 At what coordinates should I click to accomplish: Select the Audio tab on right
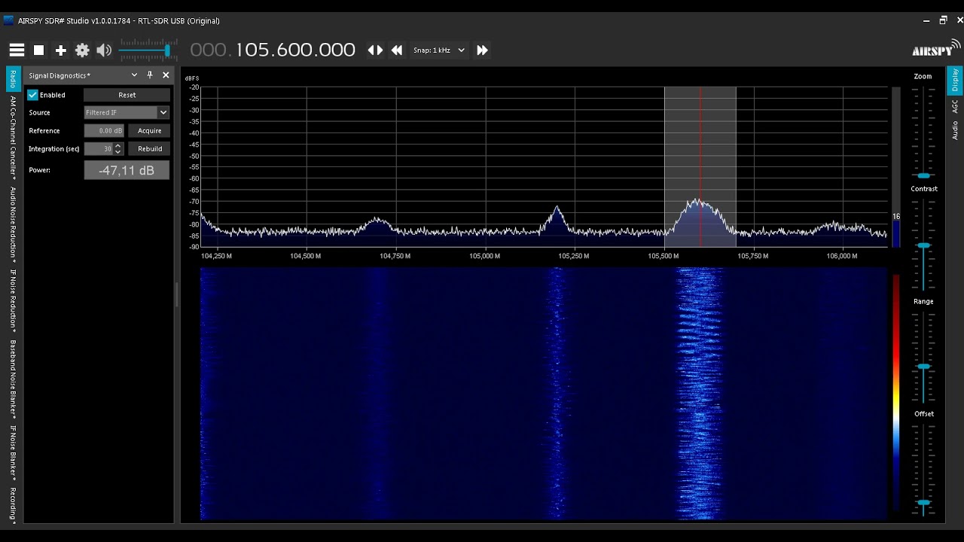955,131
